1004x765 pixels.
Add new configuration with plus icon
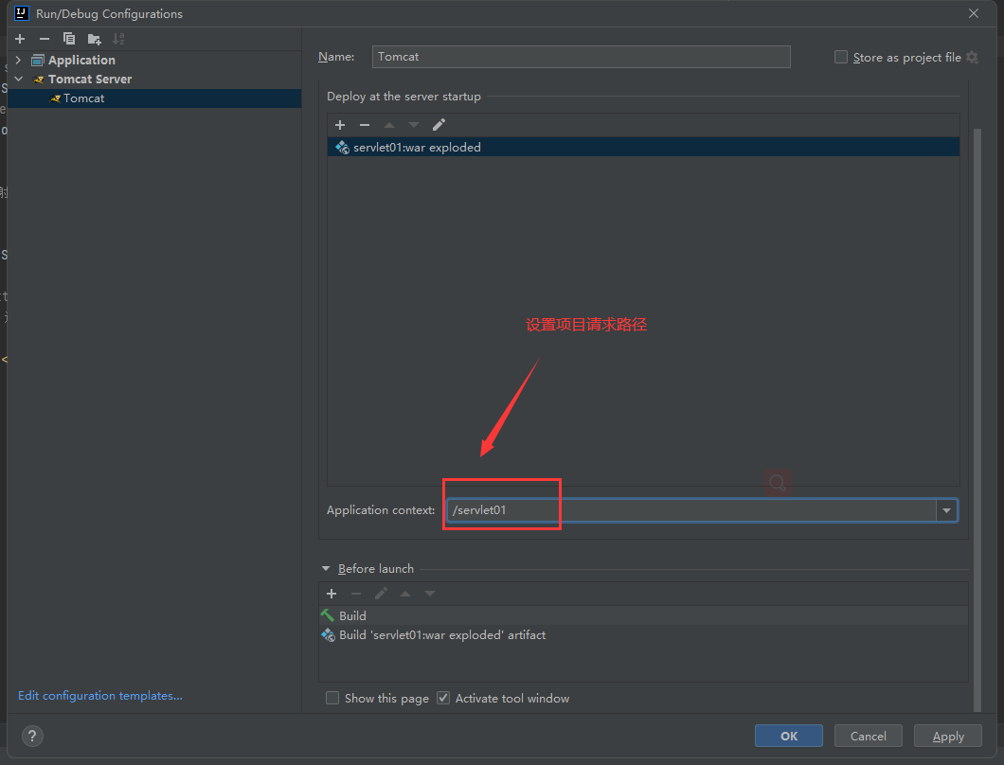20,39
